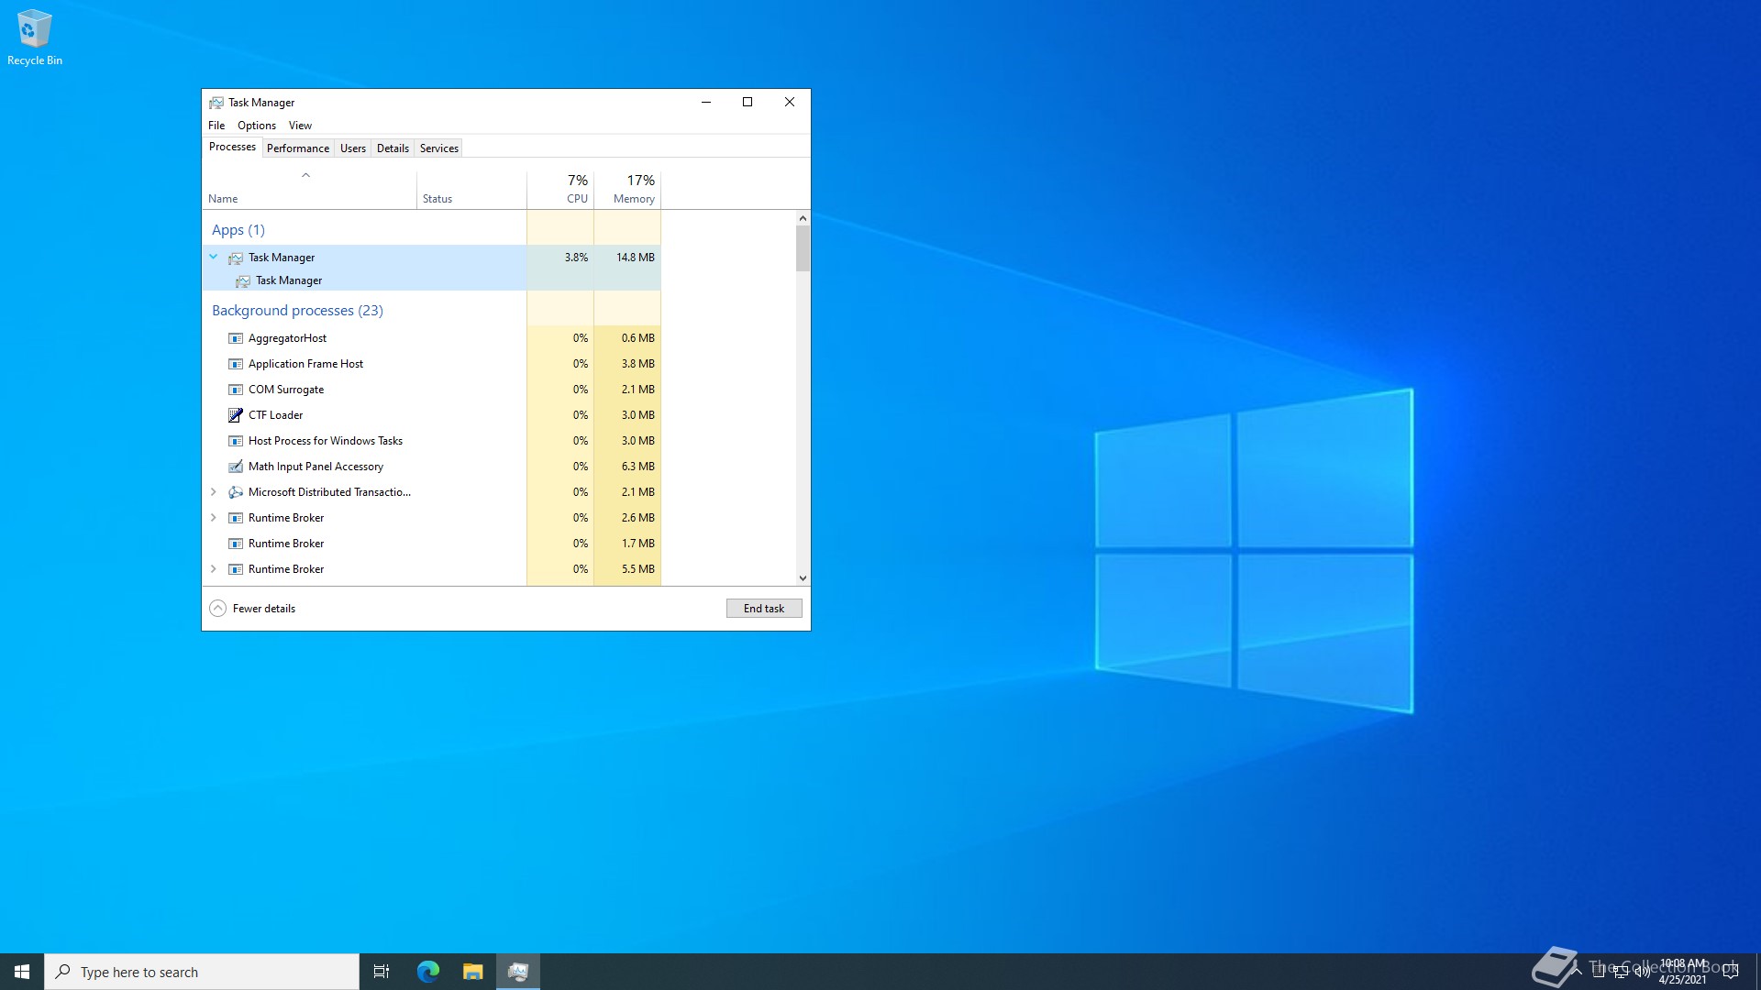Click the AggregatorHost process icon
1761x990 pixels.
(x=236, y=338)
